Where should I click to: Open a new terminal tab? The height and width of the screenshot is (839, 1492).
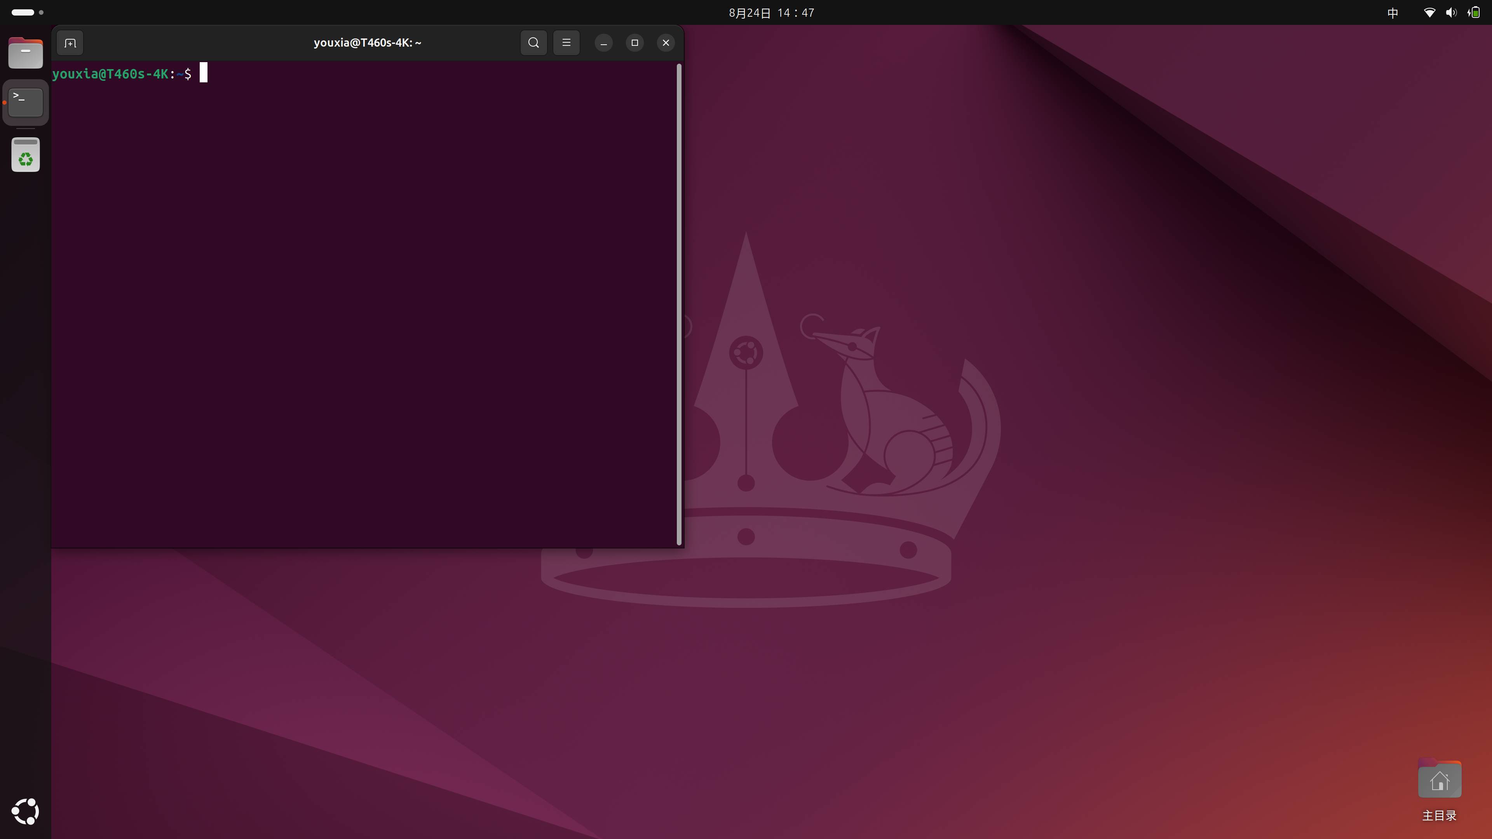click(70, 43)
